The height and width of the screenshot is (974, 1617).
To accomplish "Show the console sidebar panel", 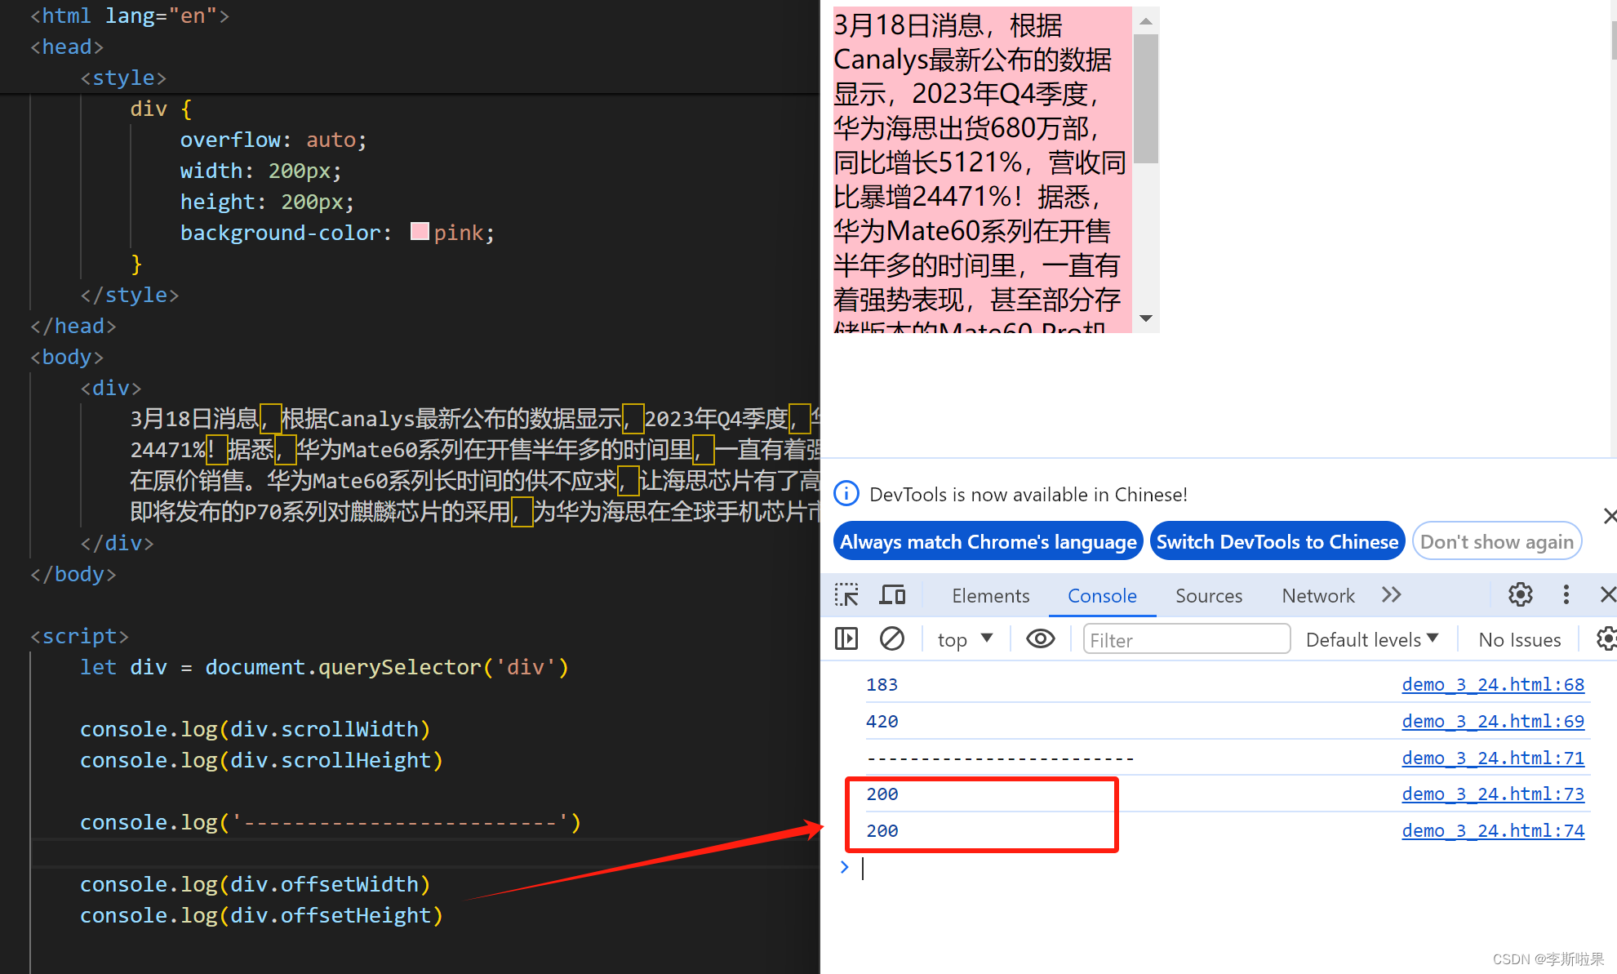I will click(x=846, y=638).
